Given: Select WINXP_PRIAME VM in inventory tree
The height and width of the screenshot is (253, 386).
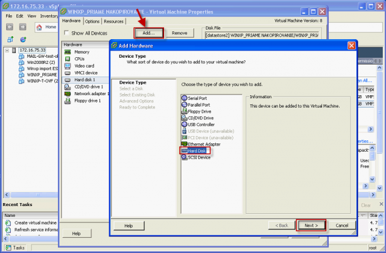Looking at the screenshot, I should [x=42, y=75].
